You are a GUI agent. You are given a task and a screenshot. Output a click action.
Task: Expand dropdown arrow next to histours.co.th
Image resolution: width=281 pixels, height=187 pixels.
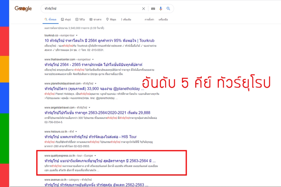tap(76, 131)
